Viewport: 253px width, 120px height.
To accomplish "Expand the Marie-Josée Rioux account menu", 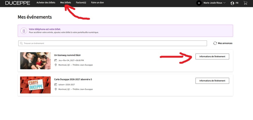I will [214, 3].
